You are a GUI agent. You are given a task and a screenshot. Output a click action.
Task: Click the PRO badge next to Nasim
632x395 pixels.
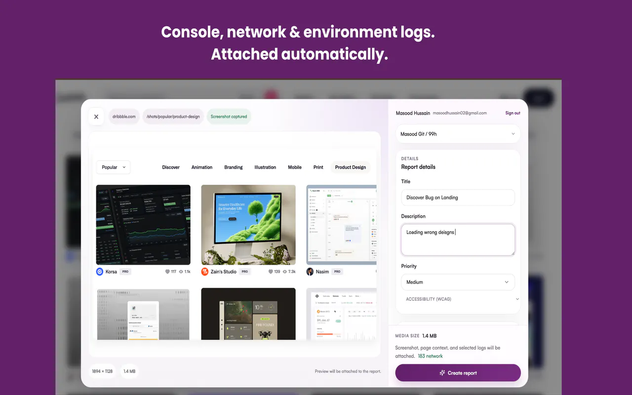(x=337, y=272)
